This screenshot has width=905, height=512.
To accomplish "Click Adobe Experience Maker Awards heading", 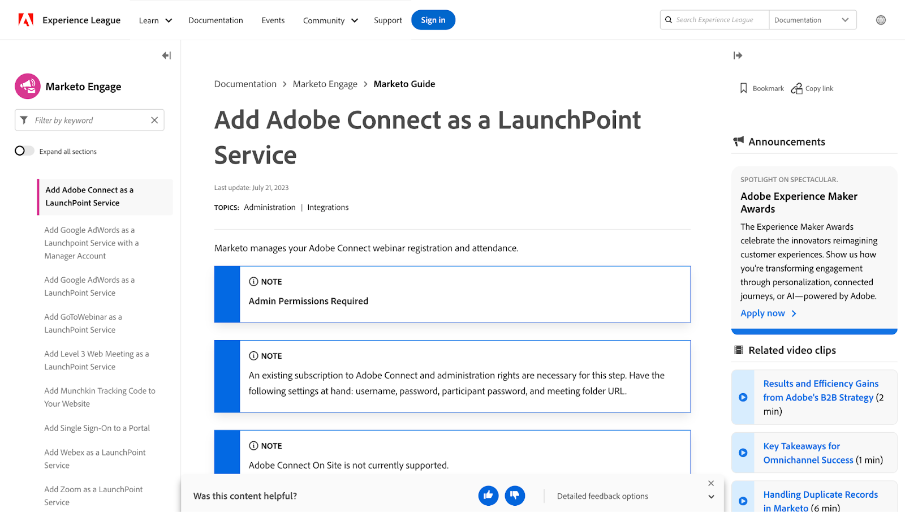I will click(x=799, y=203).
